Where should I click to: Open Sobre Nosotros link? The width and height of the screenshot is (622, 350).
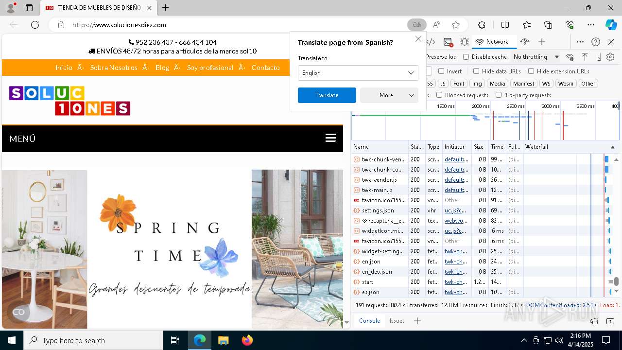click(114, 68)
